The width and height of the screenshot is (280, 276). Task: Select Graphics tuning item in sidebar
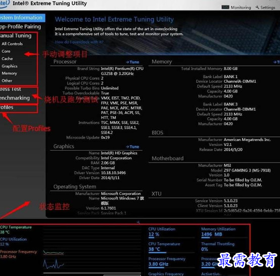pos(10,66)
